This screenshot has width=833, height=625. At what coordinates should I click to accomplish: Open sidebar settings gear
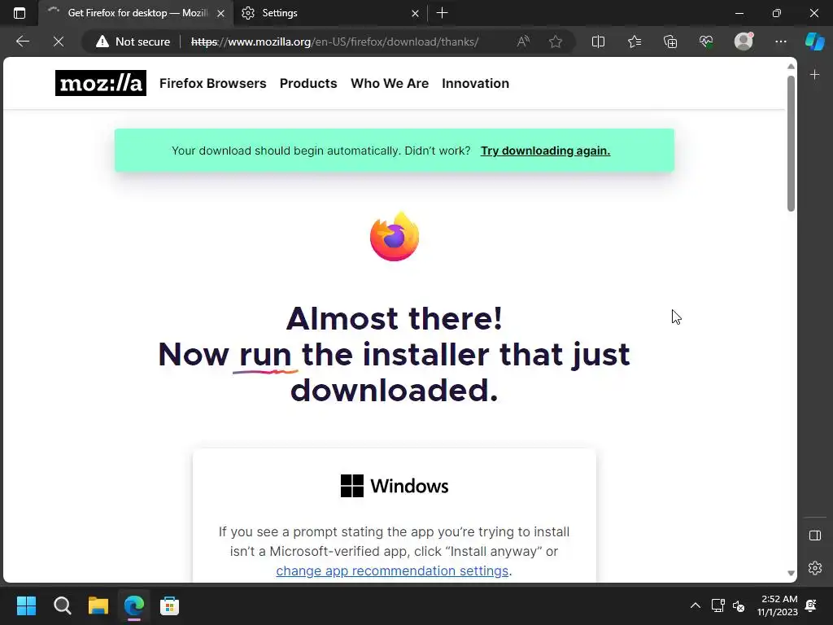815,568
